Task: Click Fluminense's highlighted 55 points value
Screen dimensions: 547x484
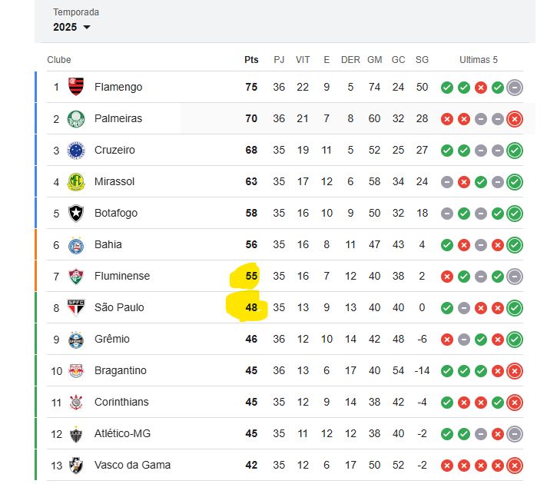Action: pos(251,276)
